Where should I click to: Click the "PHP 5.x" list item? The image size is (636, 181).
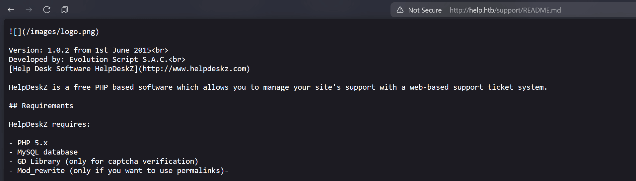(32, 143)
